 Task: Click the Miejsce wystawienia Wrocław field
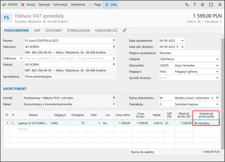pyautogui.click(x=189, y=53)
